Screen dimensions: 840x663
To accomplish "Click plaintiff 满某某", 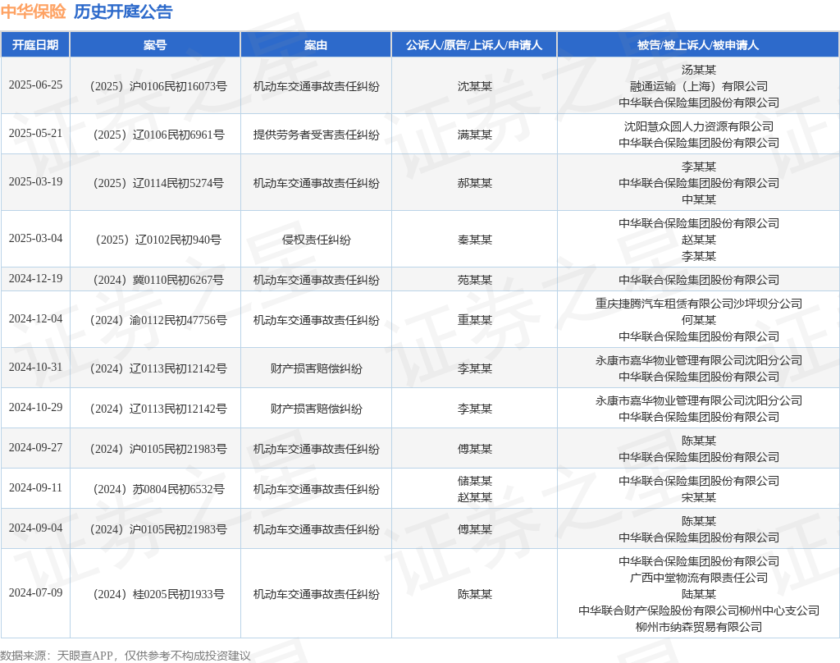I will pos(475,134).
